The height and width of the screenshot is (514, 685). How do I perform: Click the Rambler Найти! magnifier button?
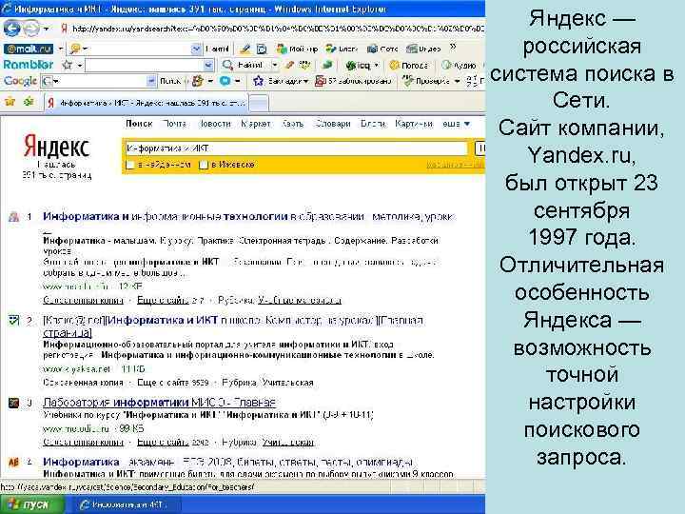click(243, 65)
